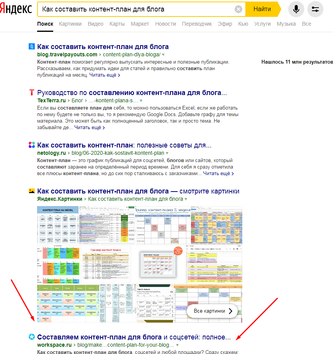Expand dropdown arrow next to content-plan-dlya-bloga/ URL
Viewport: 333px width, 354px height.
coord(163,55)
